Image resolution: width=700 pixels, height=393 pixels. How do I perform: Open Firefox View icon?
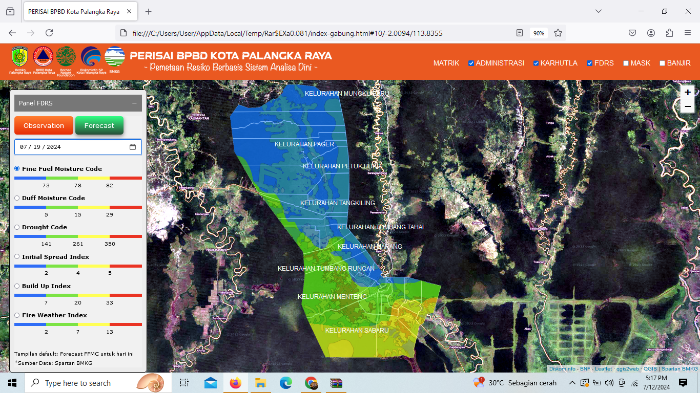click(10, 11)
